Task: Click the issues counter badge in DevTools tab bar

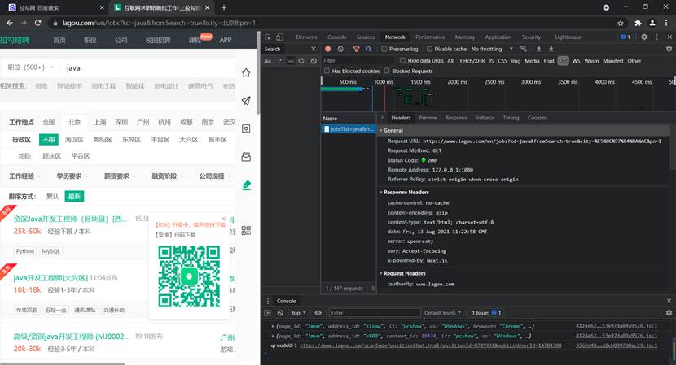Action: pyautogui.click(x=626, y=37)
